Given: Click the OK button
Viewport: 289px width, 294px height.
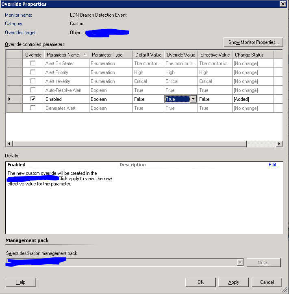Looking at the screenshot, I should click(200, 282).
